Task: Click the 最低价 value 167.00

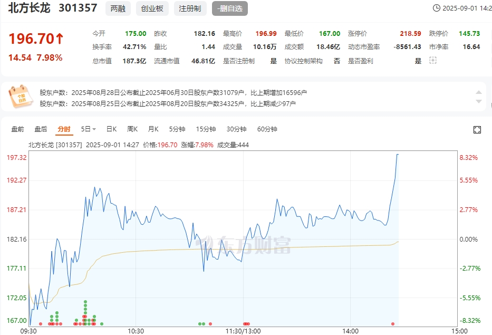Action: 330,34
